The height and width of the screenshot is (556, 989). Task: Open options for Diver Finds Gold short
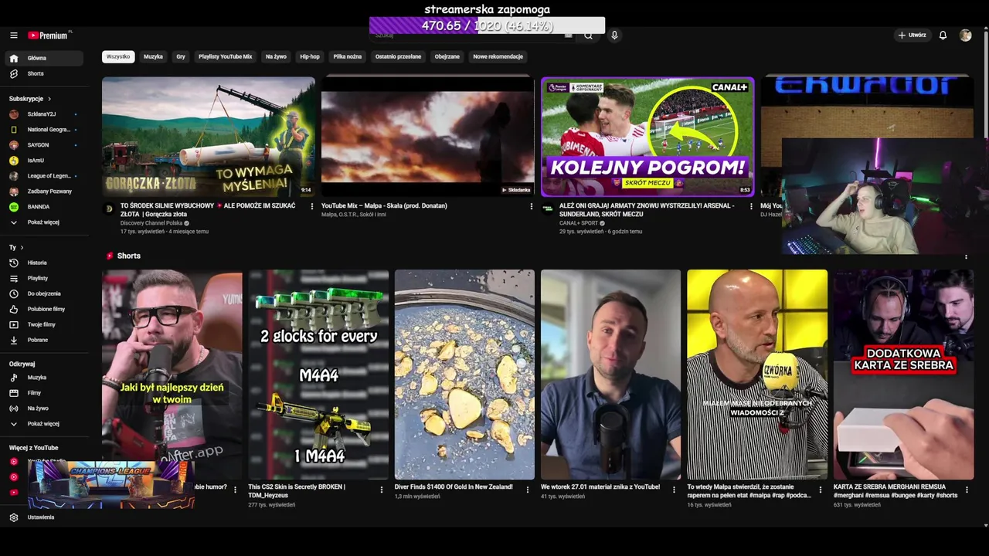[528, 489]
